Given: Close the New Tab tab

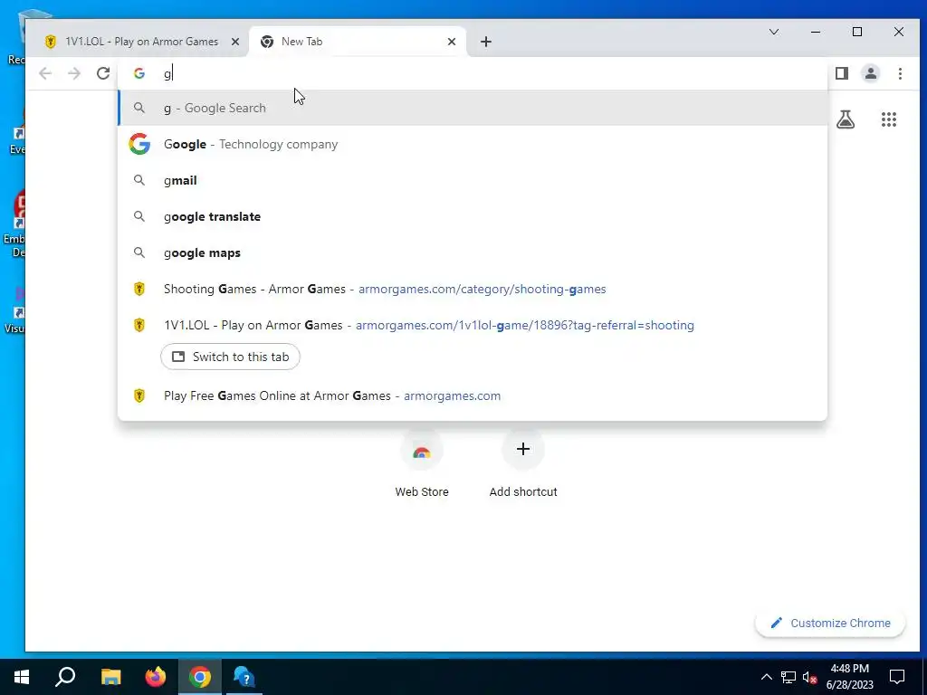Looking at the screenshot, I should pyautogui.click(x=452, y=42).
